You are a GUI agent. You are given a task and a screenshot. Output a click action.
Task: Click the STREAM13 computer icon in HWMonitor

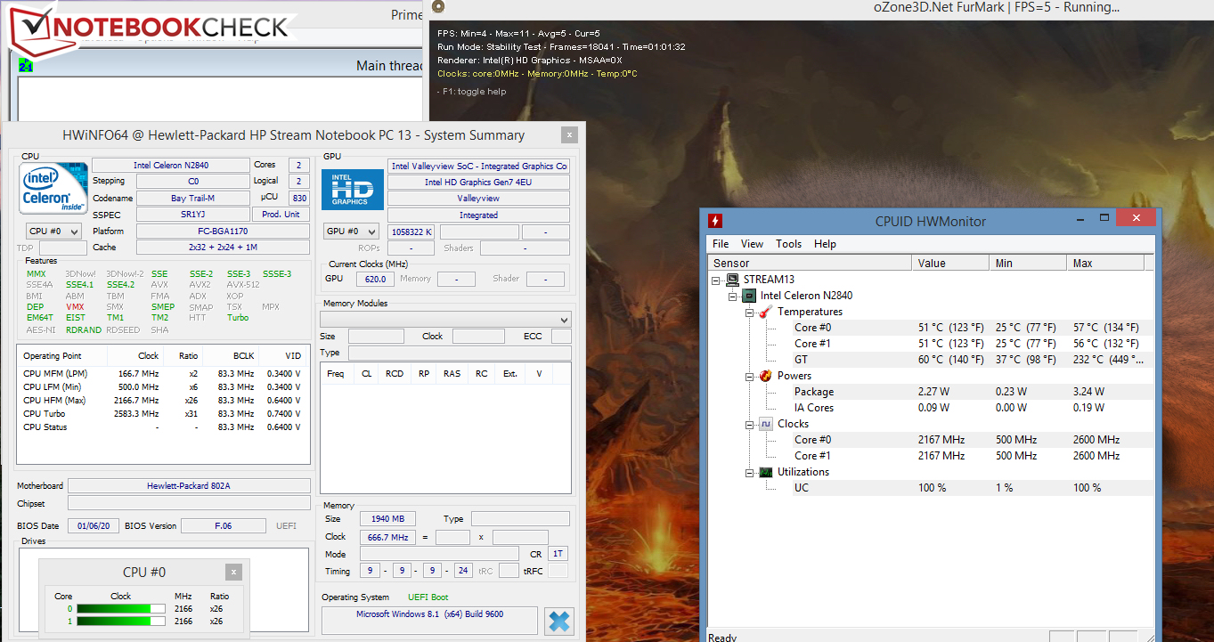[732, 280]
